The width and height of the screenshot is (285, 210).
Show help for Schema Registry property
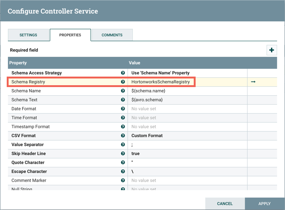(x=123, y=82)
